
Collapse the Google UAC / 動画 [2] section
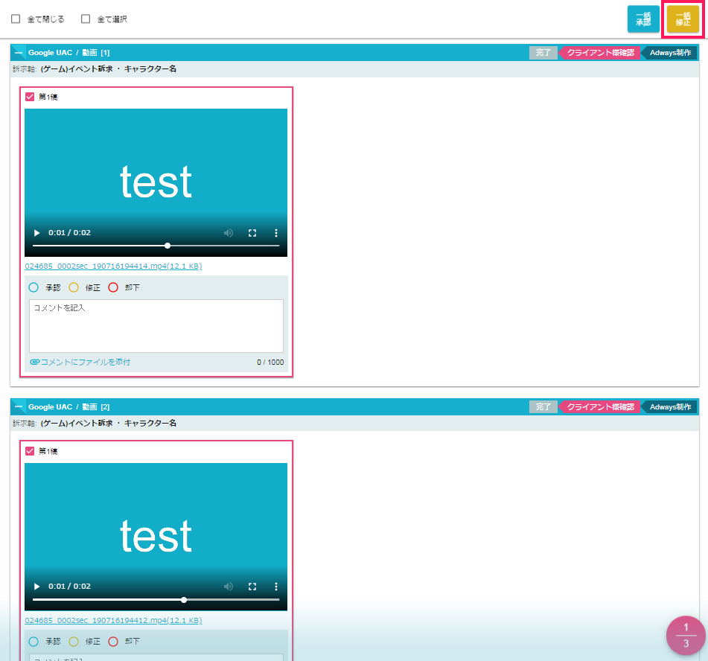pyautogui.click(x=19, y=407)
